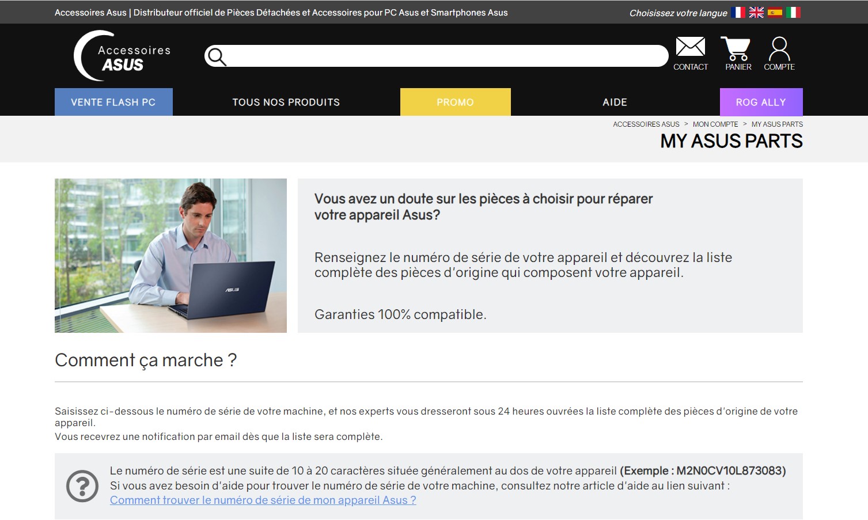Screen dimensions: 868x520
Task: Open the Vente Flash PC tab
Action: [113, 102]
